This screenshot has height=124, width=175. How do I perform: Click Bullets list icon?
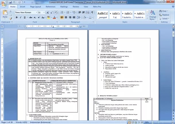(62, 12)
